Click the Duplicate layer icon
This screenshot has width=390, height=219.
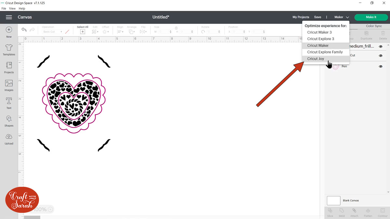[x=366, y=35]
